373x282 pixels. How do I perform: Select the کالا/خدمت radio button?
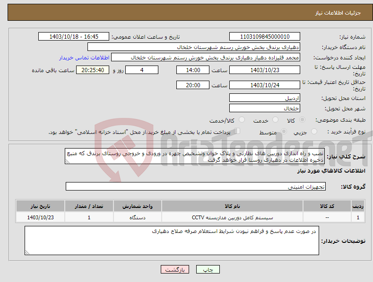click(x=242, y=120)
